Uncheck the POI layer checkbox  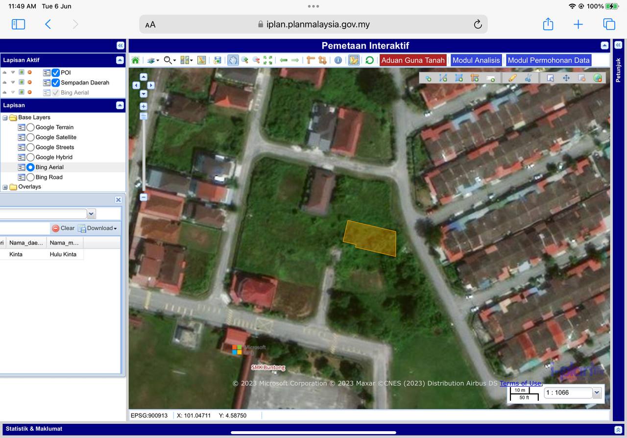pos(56,73)
